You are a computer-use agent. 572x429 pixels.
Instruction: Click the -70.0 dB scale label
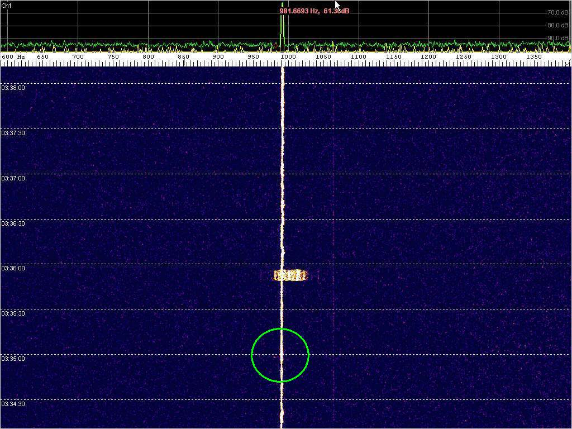[x=557, y=12]
